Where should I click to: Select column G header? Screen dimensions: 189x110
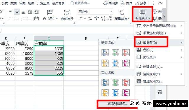(49, 39)
